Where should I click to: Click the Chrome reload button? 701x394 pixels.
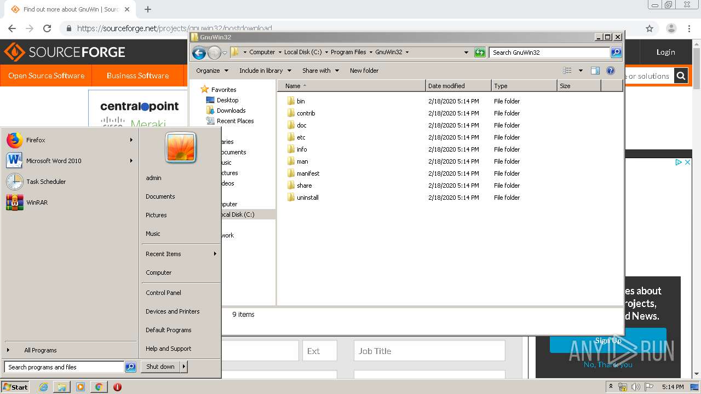tap(47, 28)
